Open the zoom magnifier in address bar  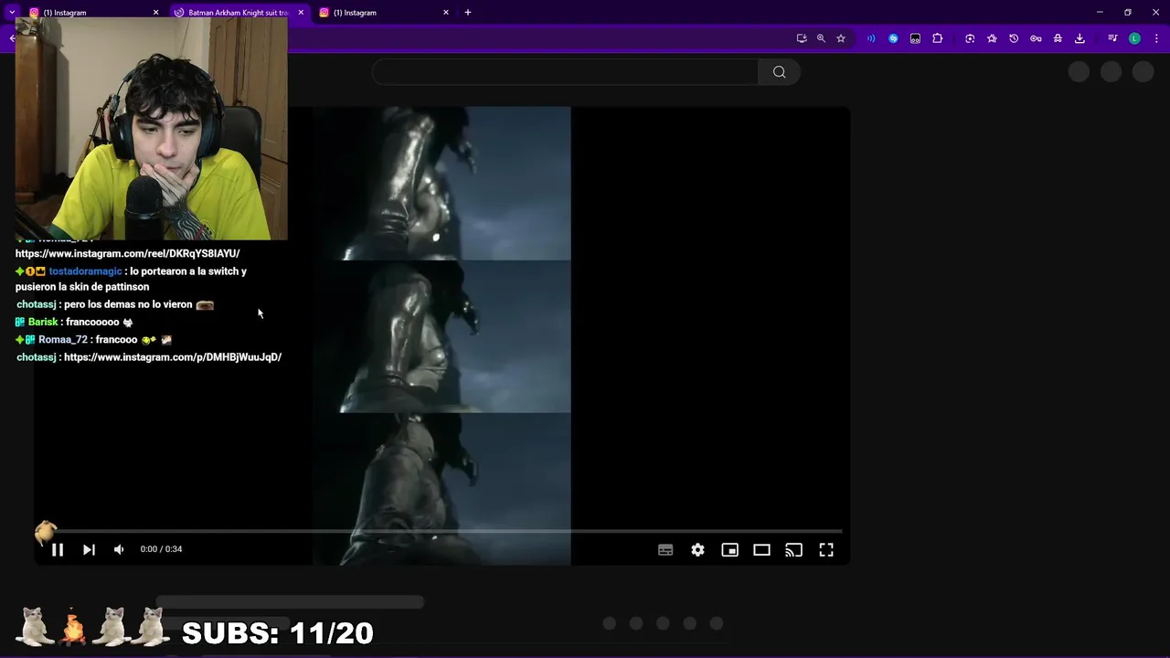pos(821,38)
